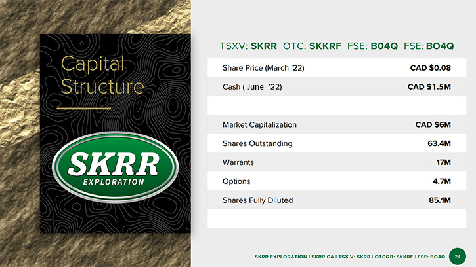Select the 'CAD $6M' value
The height and width of the screenshot is (267, 476).
tap(433, 125)
